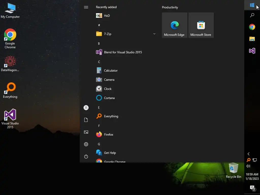Show hidden tray icons chevron
Screen dimensions: 260x195
(x=248, y=154)
